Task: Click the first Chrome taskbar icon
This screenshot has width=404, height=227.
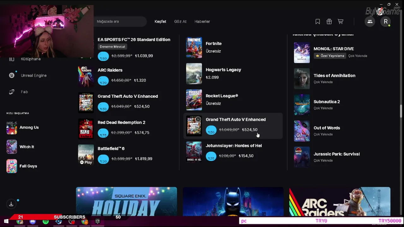Action: click(20, 222)
